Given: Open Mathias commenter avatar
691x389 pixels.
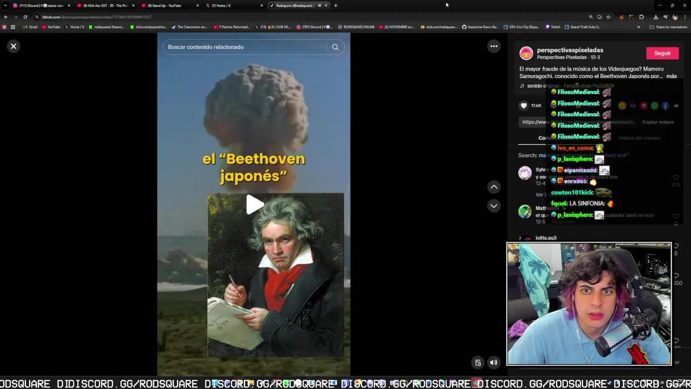Looking at the screenshot, I should click(525, 211).
